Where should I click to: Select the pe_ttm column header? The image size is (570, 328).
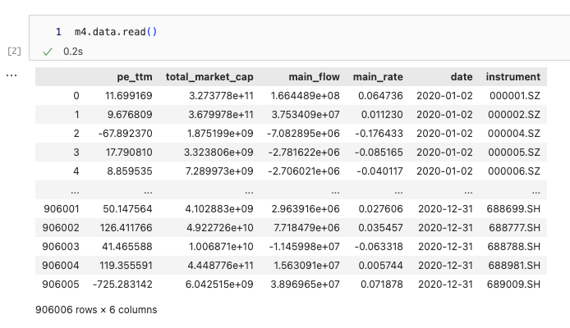coord(135,77)
